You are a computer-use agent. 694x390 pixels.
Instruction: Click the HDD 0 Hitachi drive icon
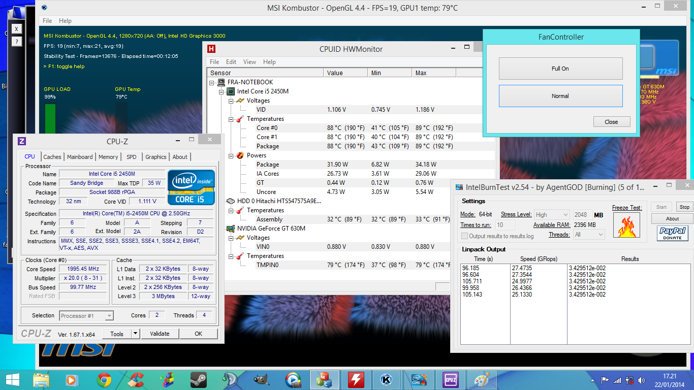231,201
